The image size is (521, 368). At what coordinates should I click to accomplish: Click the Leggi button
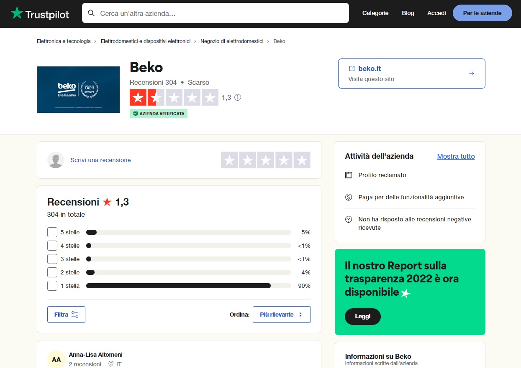click(x=363, y=317)
